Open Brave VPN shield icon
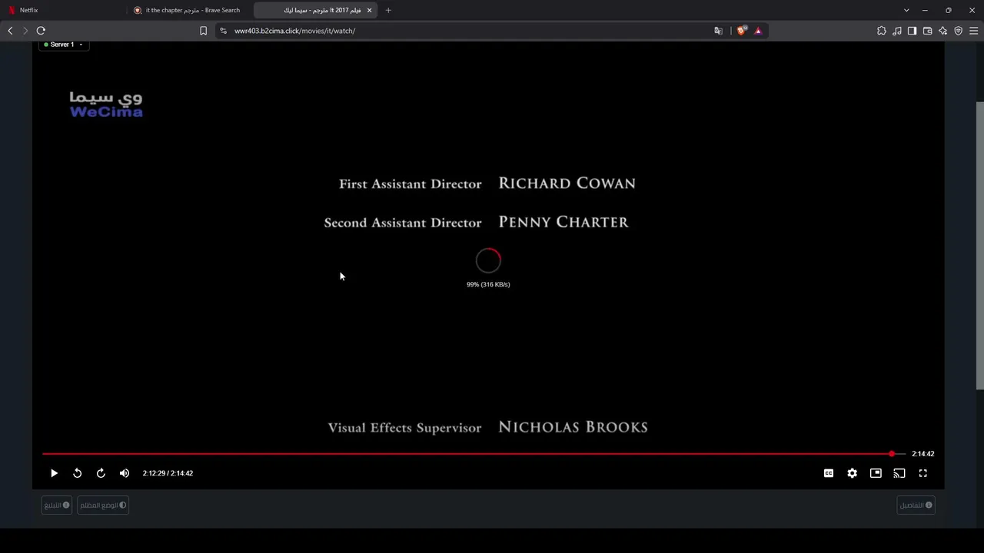 (958, 31)
